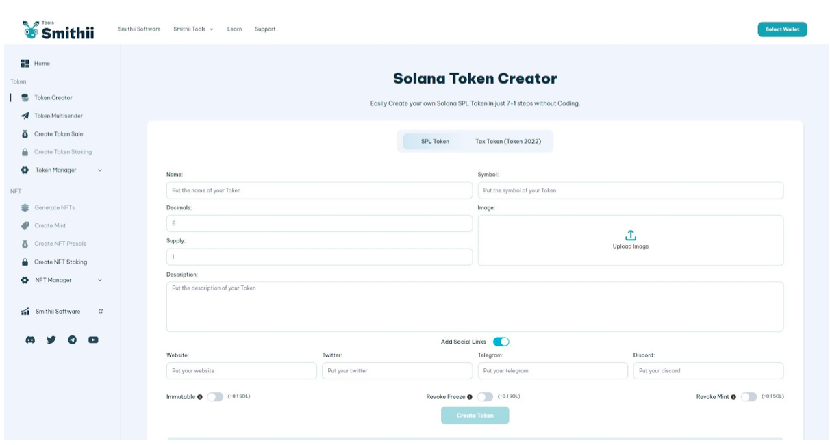Click the Twitter input field
Screen dimensions: 830x445
(x=397, y=370)
